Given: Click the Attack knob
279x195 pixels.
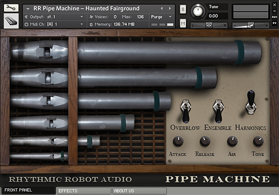Looking at the screenshot, I should coord(178,141).
